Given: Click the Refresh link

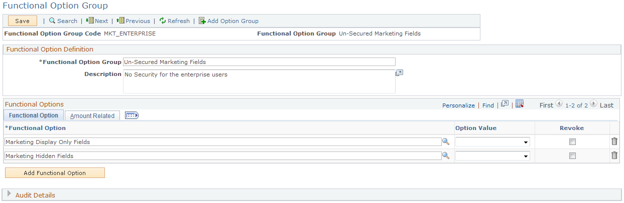Looking at the screenshot, I should coord(179,21).
